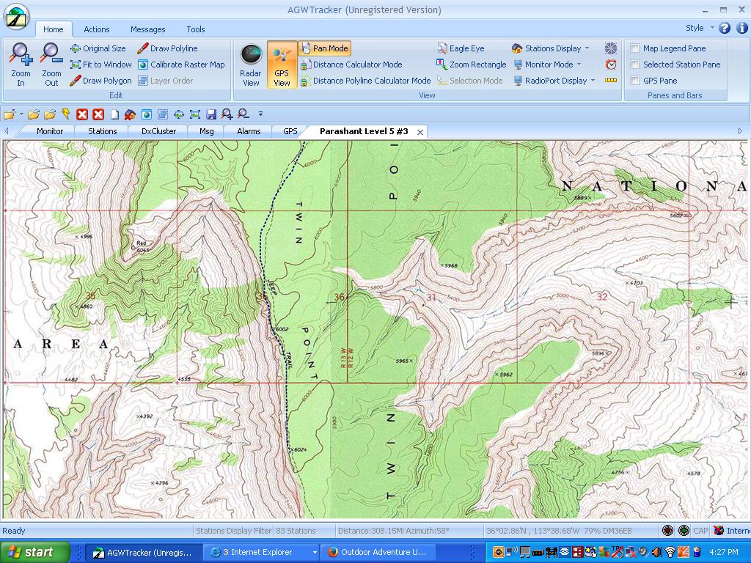This screenshot has height=563, width=751.
Task: Click the alarm clock icon in ribbon
Action: coord(611,65)
